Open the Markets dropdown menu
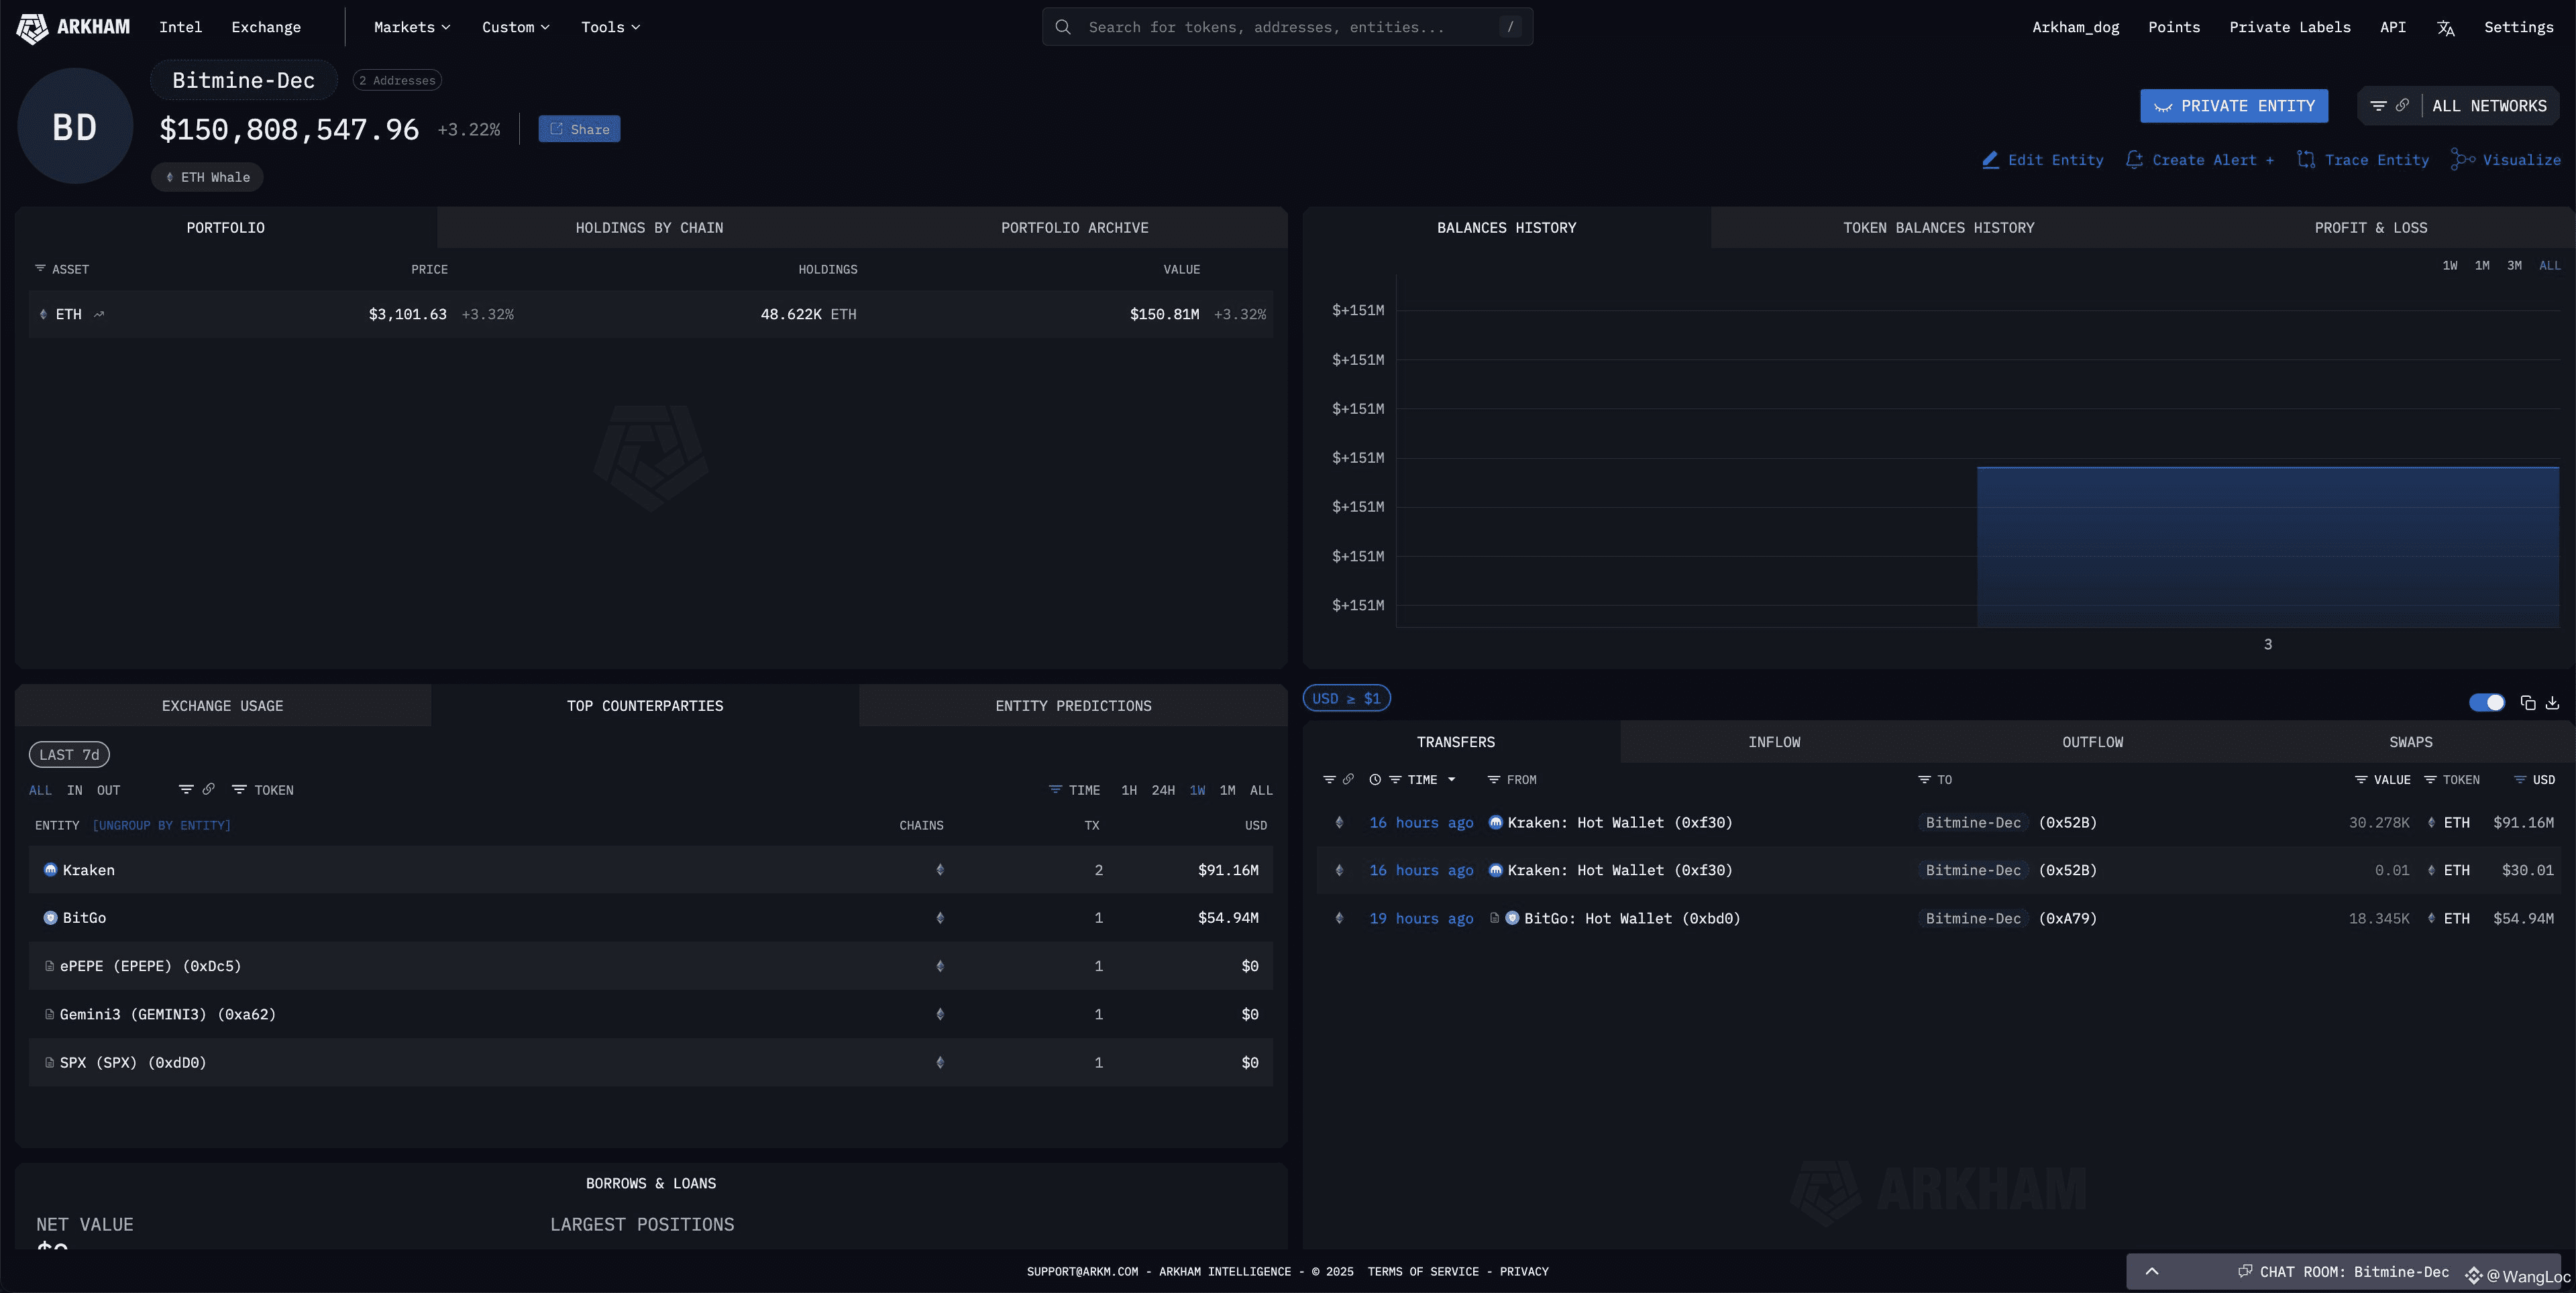Viewport: 2576px width, 1293px height. click(x=412, y=27)
